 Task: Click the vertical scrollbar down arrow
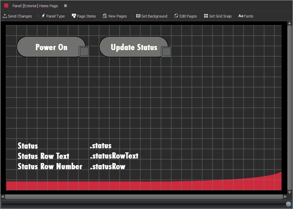coord(290,192)
